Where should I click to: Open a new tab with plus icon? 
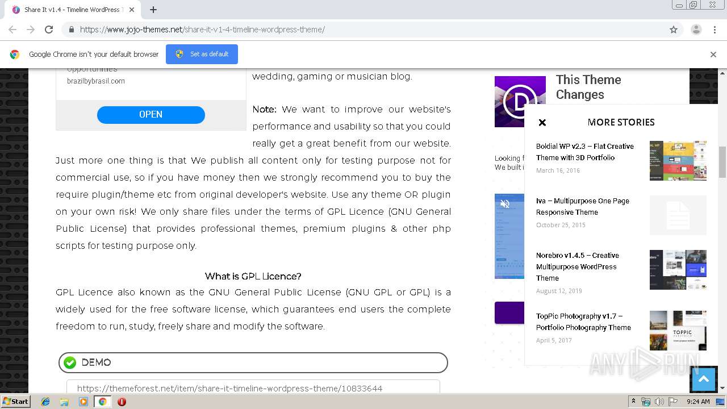pyautogui.click(x=153, y=10)
